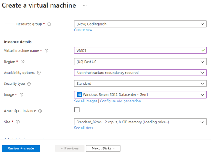211x154 pixels.
Task: Click inside the Virtual machine name field
Action: click(140, 50)
